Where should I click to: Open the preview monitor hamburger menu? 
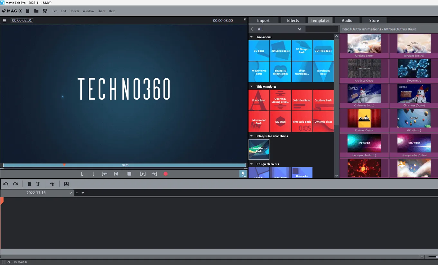(5, 21)
